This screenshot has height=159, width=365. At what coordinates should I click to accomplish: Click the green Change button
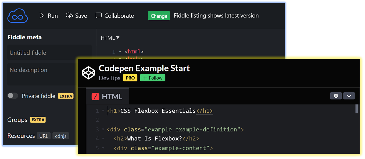(x=159, y=16)
